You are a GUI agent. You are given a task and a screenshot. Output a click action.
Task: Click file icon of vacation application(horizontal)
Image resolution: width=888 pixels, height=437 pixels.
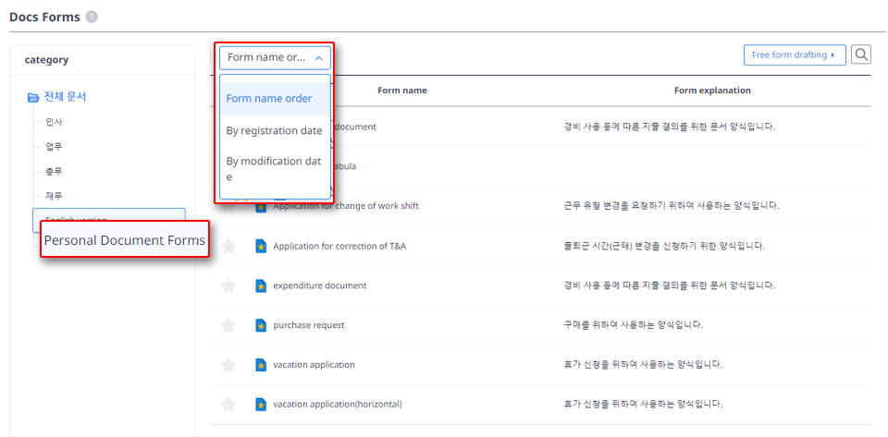[x=261, y=405]
